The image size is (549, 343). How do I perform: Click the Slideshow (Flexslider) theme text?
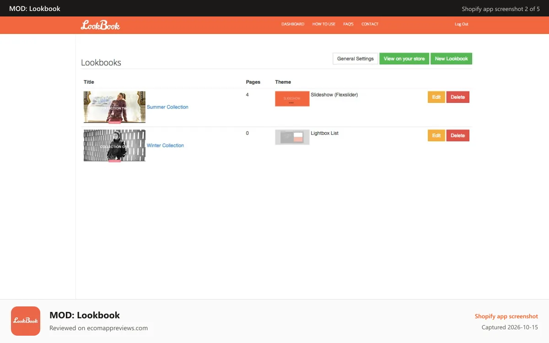pos(334,95)
